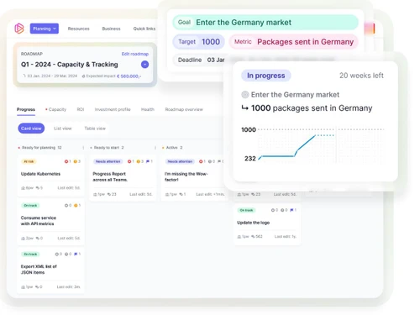Click the flag icon on Update the logo card
The height and width of the screenshot is (315, 420).
click(x=291, y=210)
